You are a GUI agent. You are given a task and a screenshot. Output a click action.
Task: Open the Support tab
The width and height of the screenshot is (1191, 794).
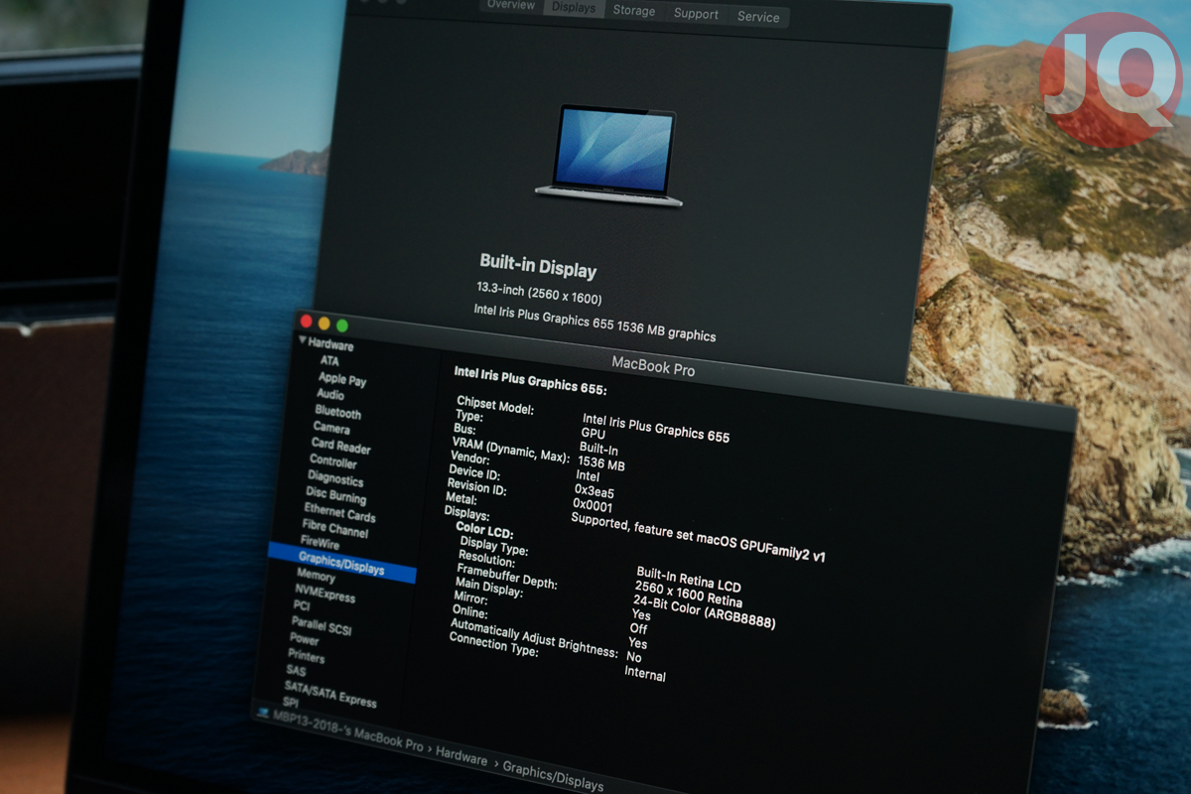tap(696, 14)
